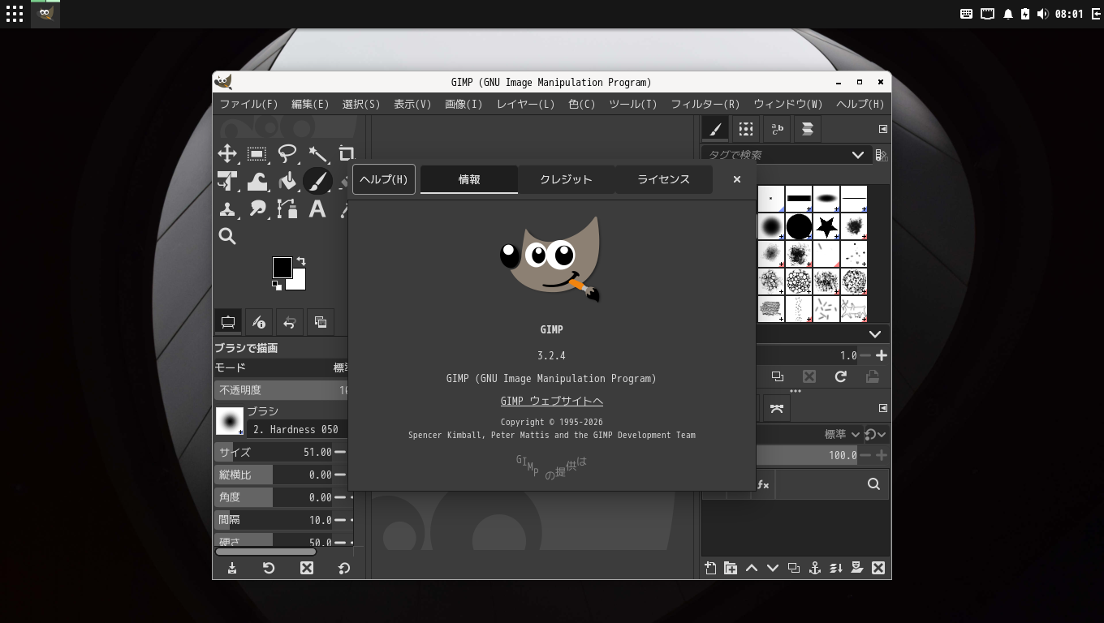
Task: Select the Warp Transform tool
Action: point(257,181)
